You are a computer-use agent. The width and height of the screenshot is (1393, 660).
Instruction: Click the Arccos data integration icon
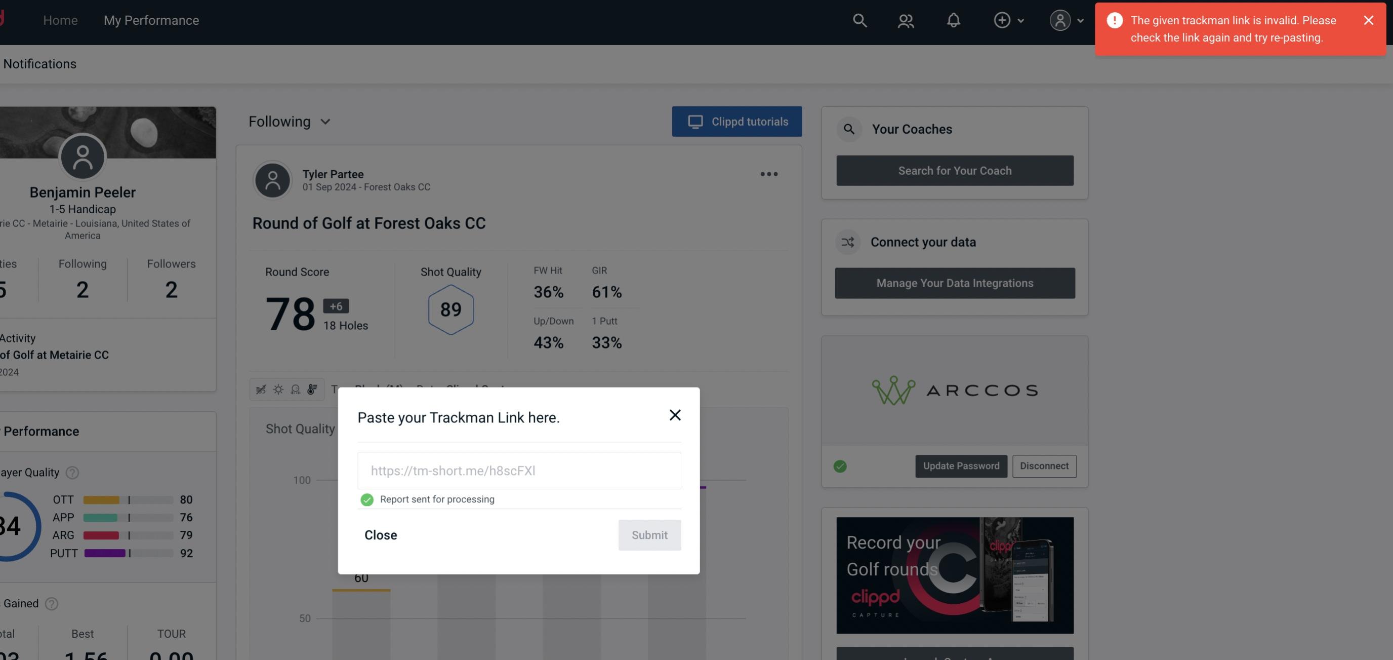click(955, 391)
